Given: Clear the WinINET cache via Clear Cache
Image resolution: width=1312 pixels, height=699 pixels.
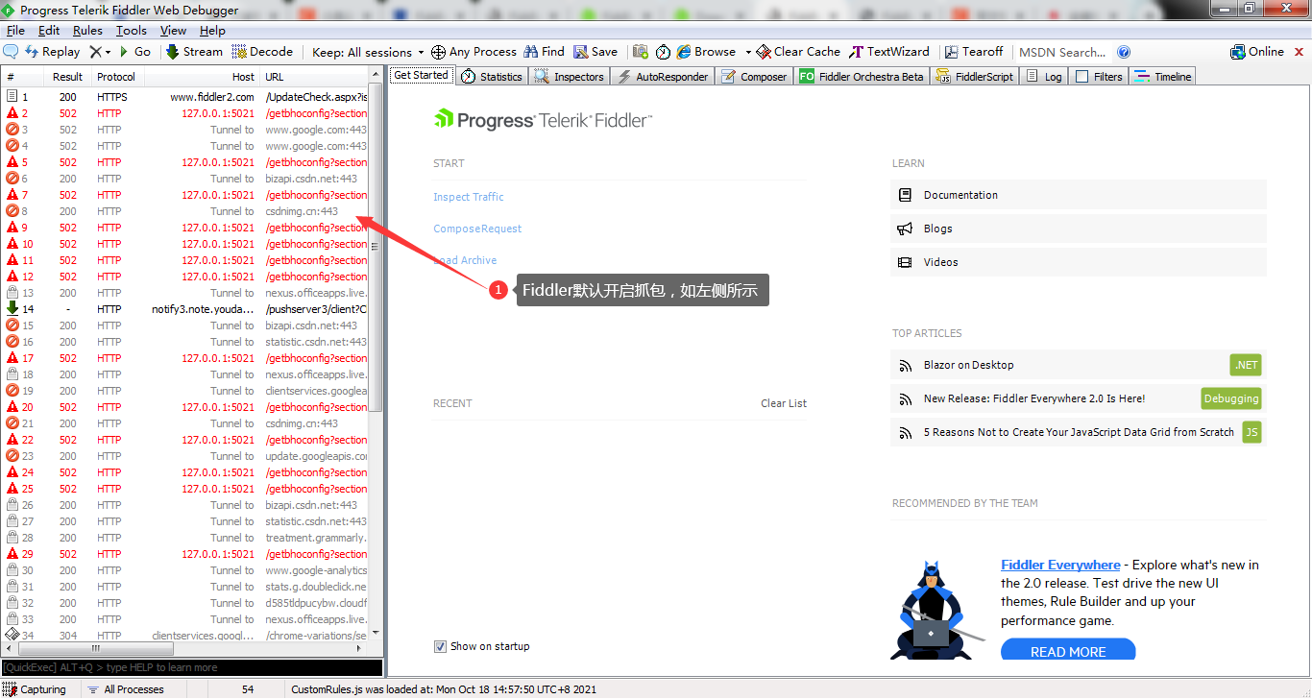Looking at the screenshot, I should pos(798,52).
